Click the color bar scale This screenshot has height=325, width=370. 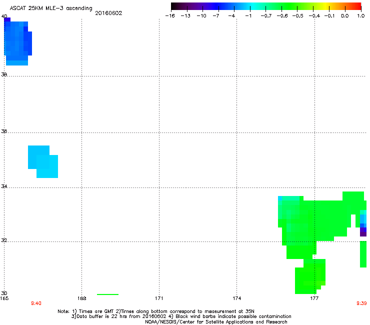[266, 6]
